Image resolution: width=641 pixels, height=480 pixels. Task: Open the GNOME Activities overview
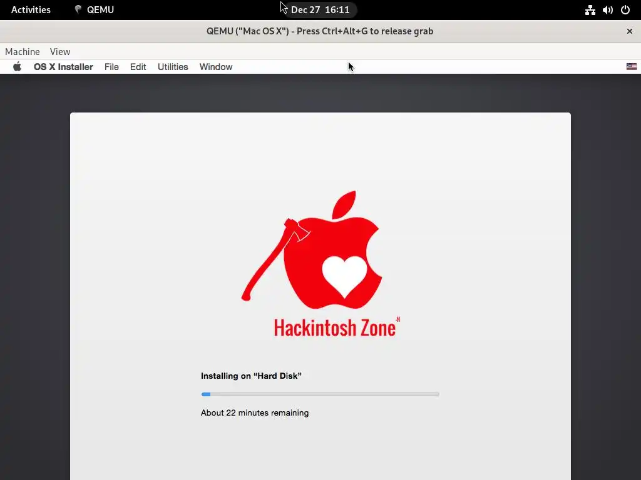pos(31,10)
